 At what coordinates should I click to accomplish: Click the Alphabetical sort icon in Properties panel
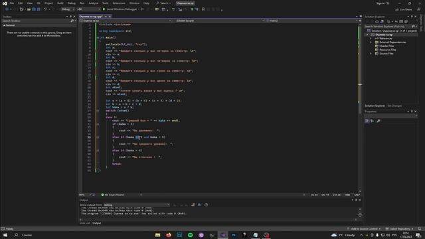tap(372, 121)
